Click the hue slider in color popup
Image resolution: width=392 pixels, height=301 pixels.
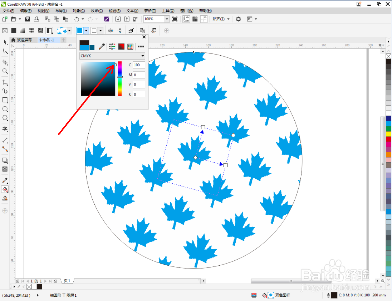(x=120, y=79)
